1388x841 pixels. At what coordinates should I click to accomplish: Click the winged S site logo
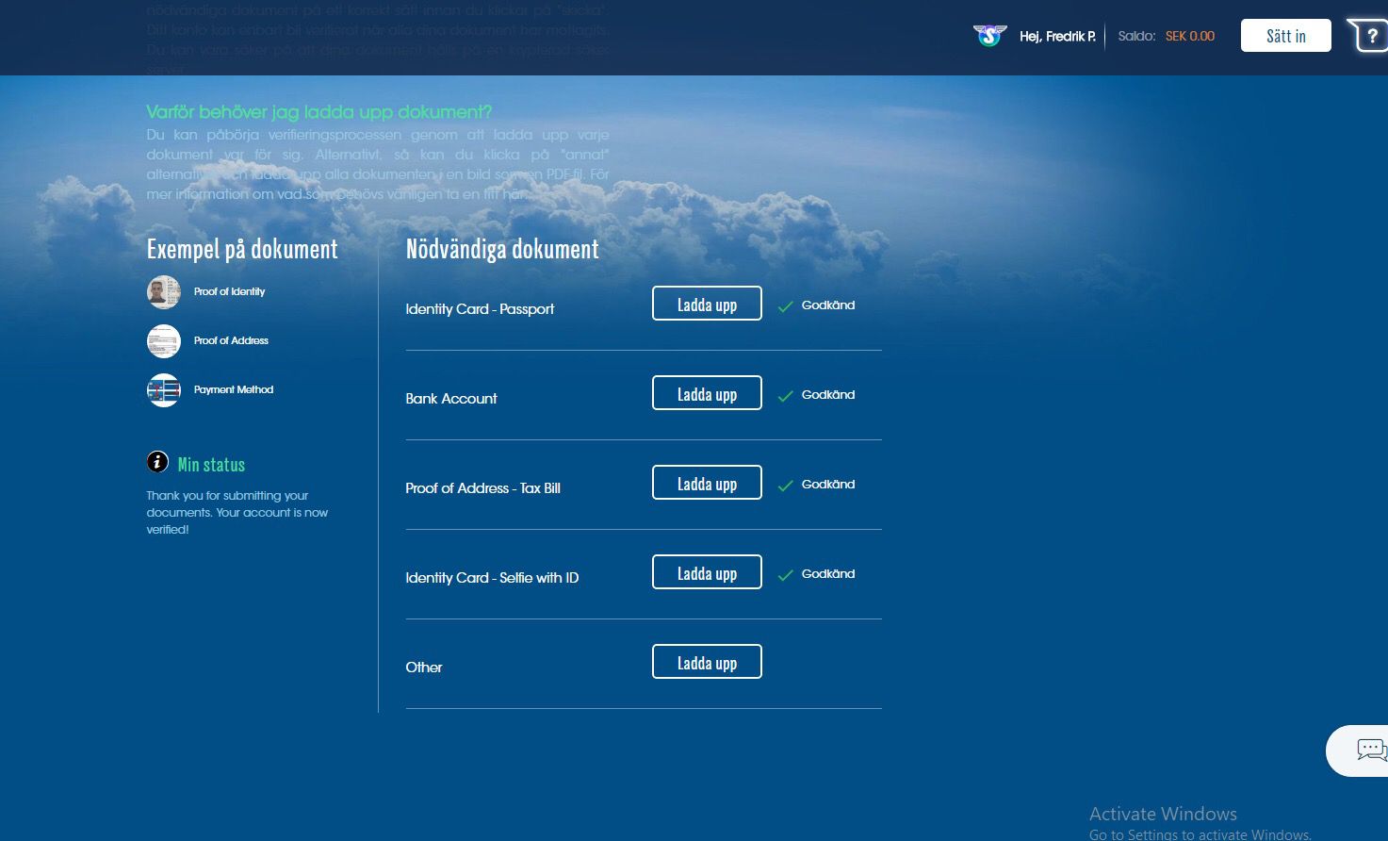point(989,36)
